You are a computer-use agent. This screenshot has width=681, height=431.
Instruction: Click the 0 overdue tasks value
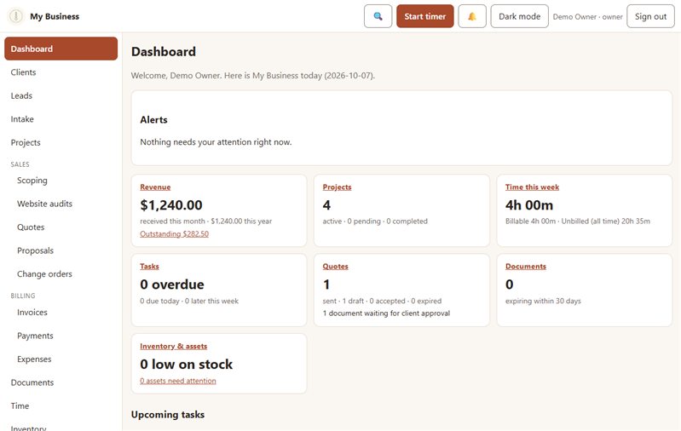[x=172, y=284]
